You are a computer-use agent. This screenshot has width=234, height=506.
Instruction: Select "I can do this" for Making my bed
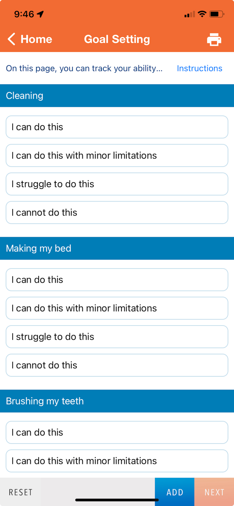point(117,280)
